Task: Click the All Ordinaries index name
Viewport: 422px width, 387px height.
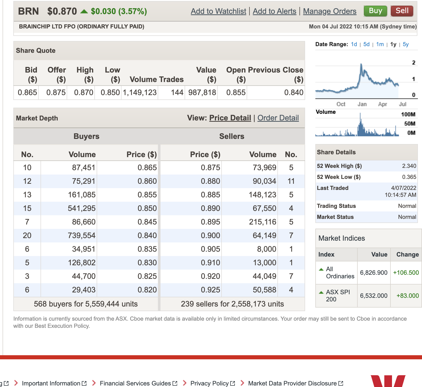Action: 340,273
